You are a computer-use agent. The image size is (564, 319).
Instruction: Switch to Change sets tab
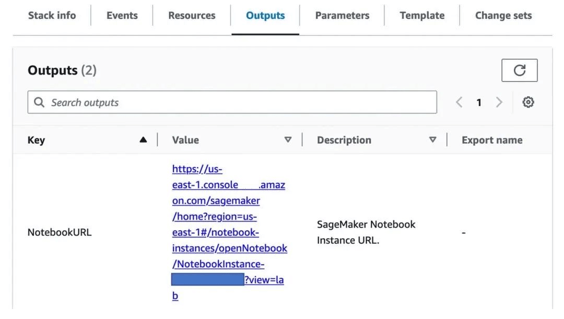(x=503, y=16)
